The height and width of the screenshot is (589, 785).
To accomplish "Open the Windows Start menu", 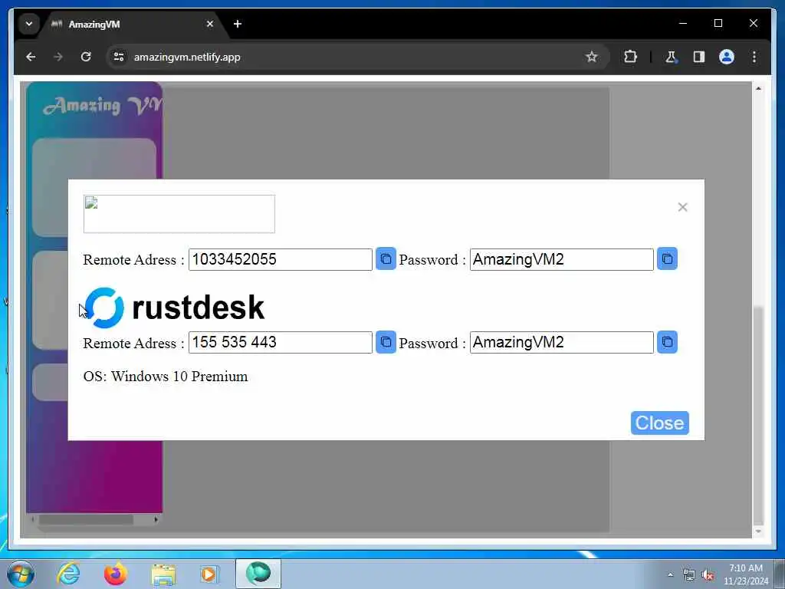I will pyautogui.click(x=21, y=574).
